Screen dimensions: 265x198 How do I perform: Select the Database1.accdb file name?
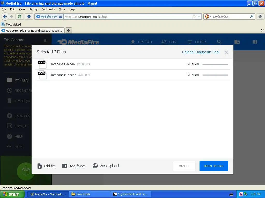click(x=62, y=64)
